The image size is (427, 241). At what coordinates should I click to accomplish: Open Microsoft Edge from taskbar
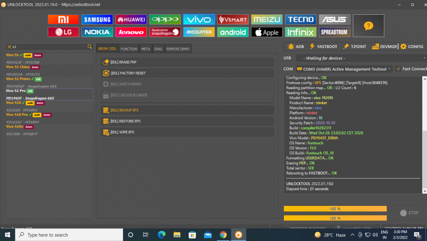tap(161, 235)
